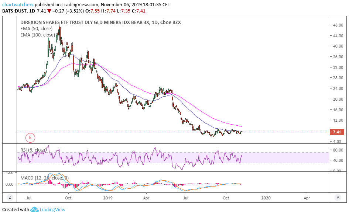This screenshot has height=216, width=349.
Task: Click the 12.00 price axis label
Action: point(338,120)
